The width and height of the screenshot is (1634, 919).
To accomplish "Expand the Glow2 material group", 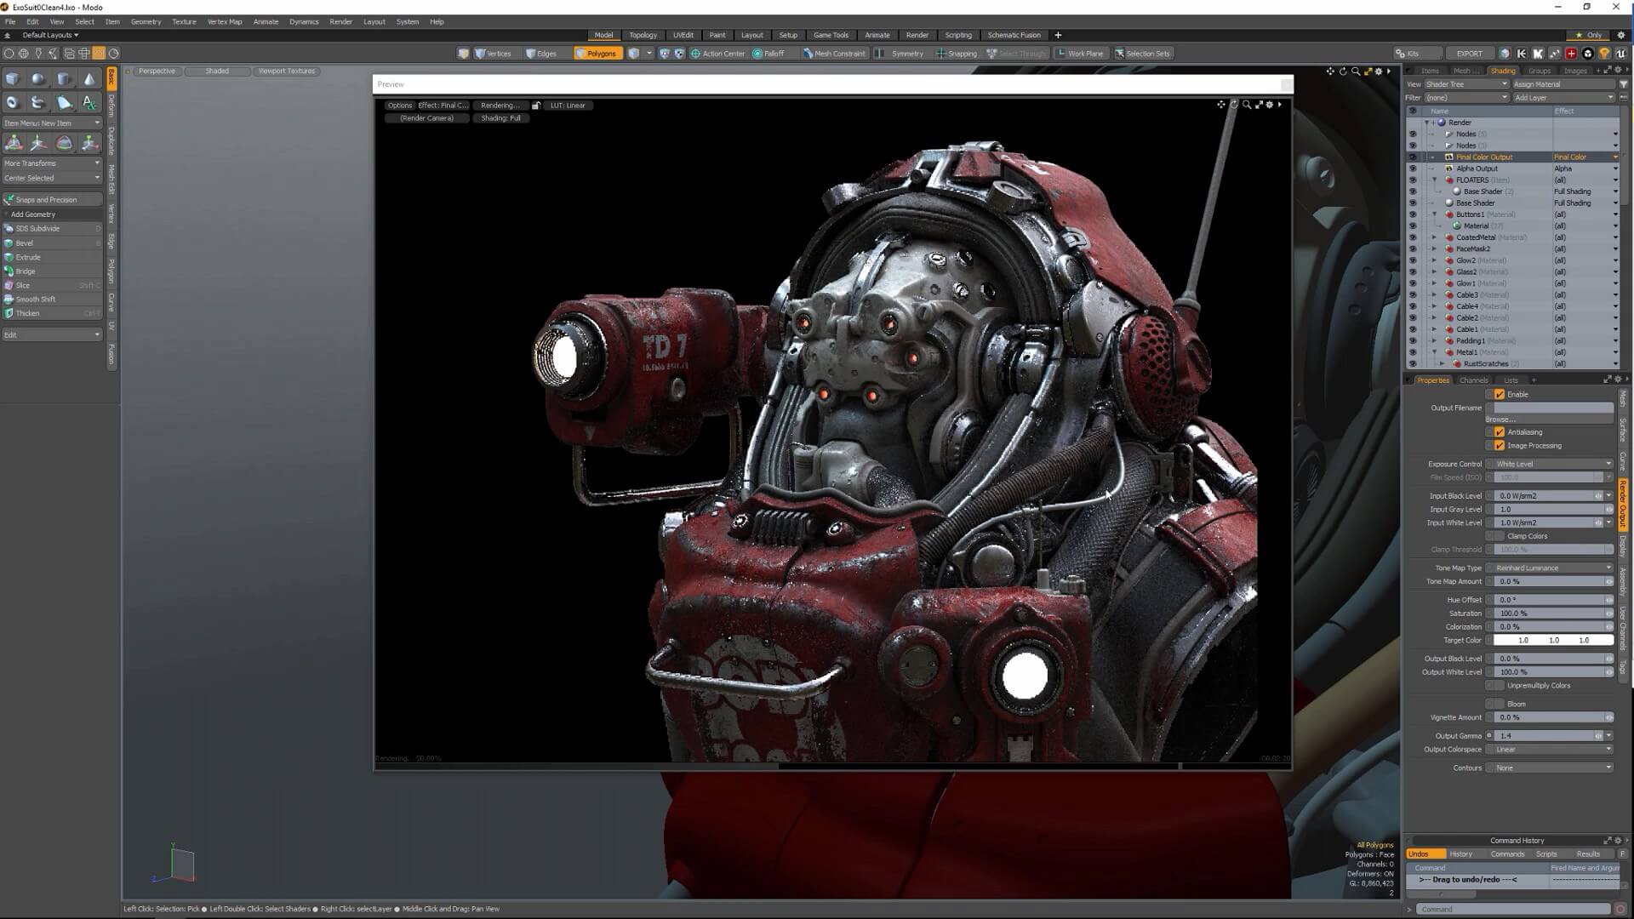I will point(1435,260).
